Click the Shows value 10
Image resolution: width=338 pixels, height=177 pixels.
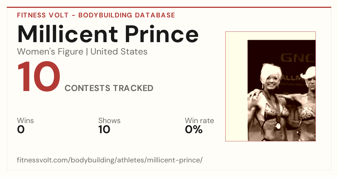point(104,130)
